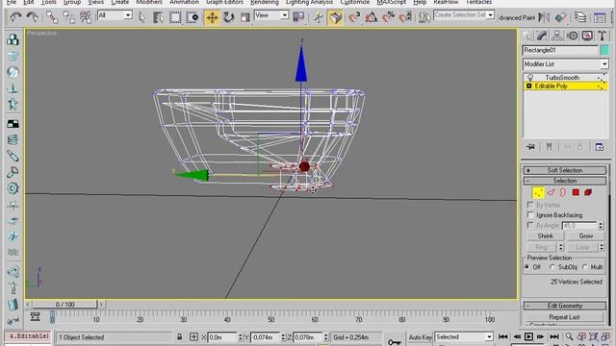616x346 pixels.
Task: Activate the Select and Scale tool
Action: click(244, 17)
